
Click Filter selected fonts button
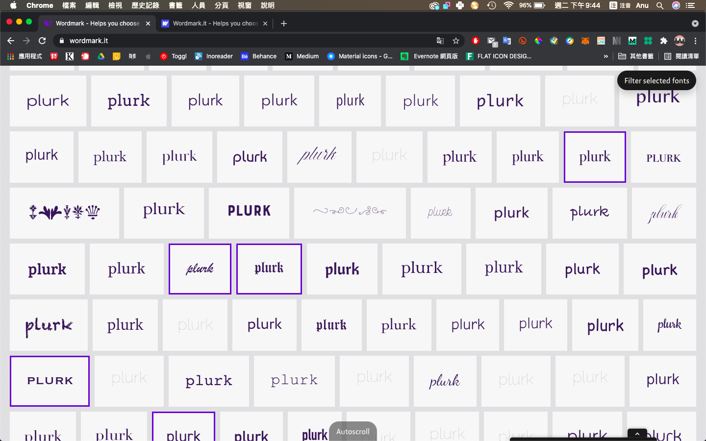click(656, 81)
